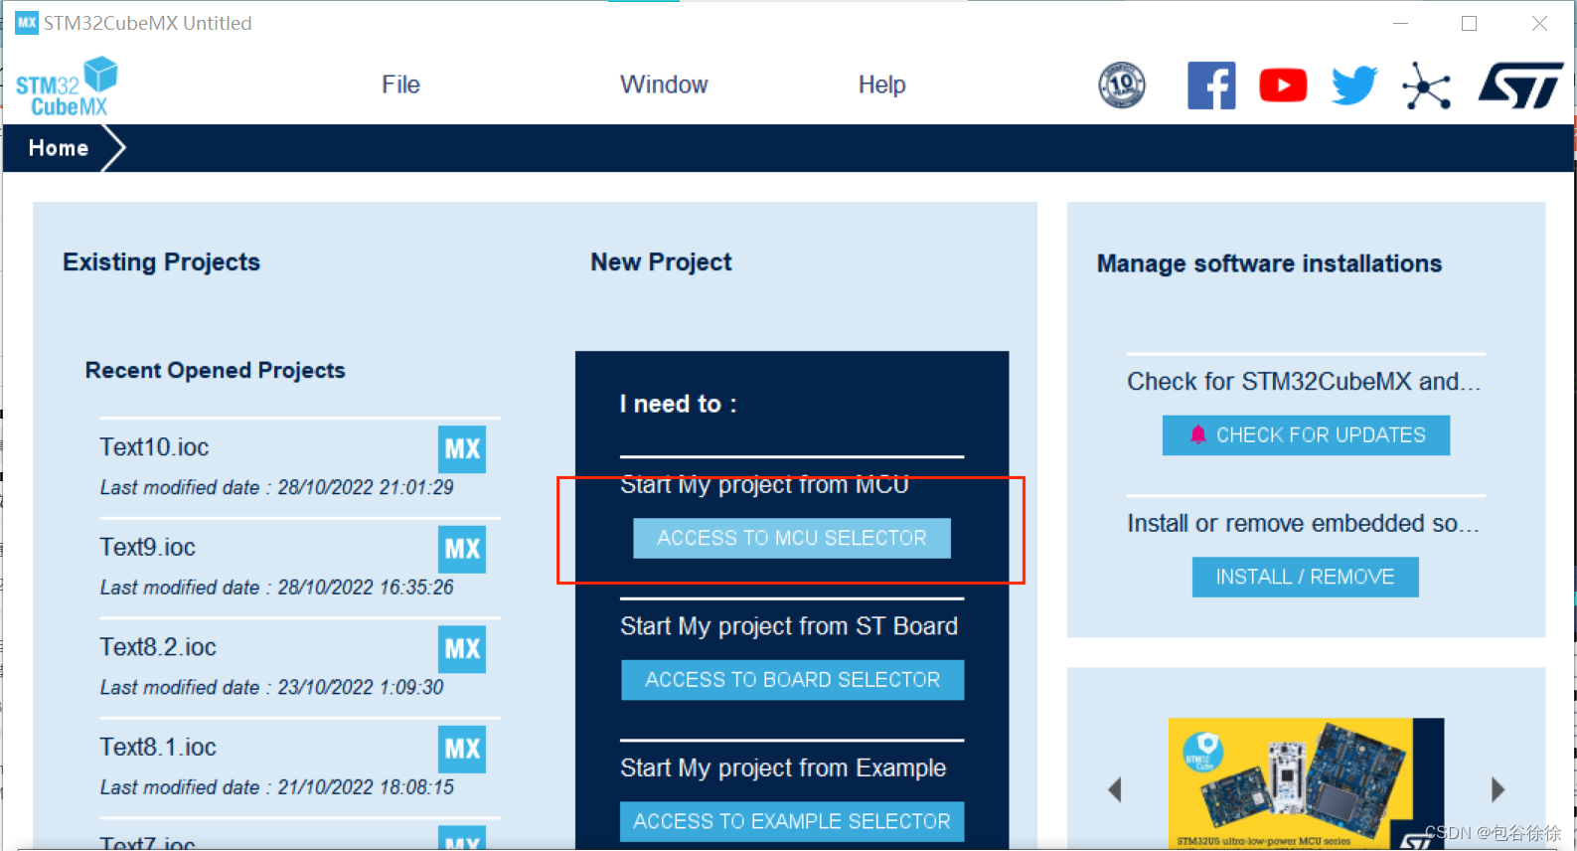Click MX icon for Text8.1.ioc
Viewport: 1577px width, 851px height.
(462, 749)
